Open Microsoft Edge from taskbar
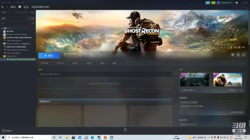This screenshot has height=140, width=250. point(92,137)
